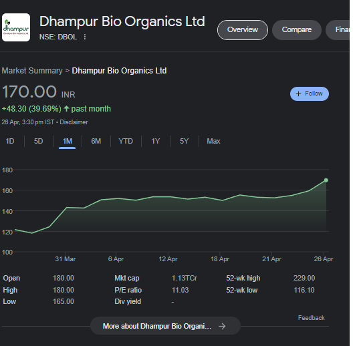Click the Market Summary breadcrumb link
Screen dimensions: 353x346
pyautogui.click(x=32, y=71)
